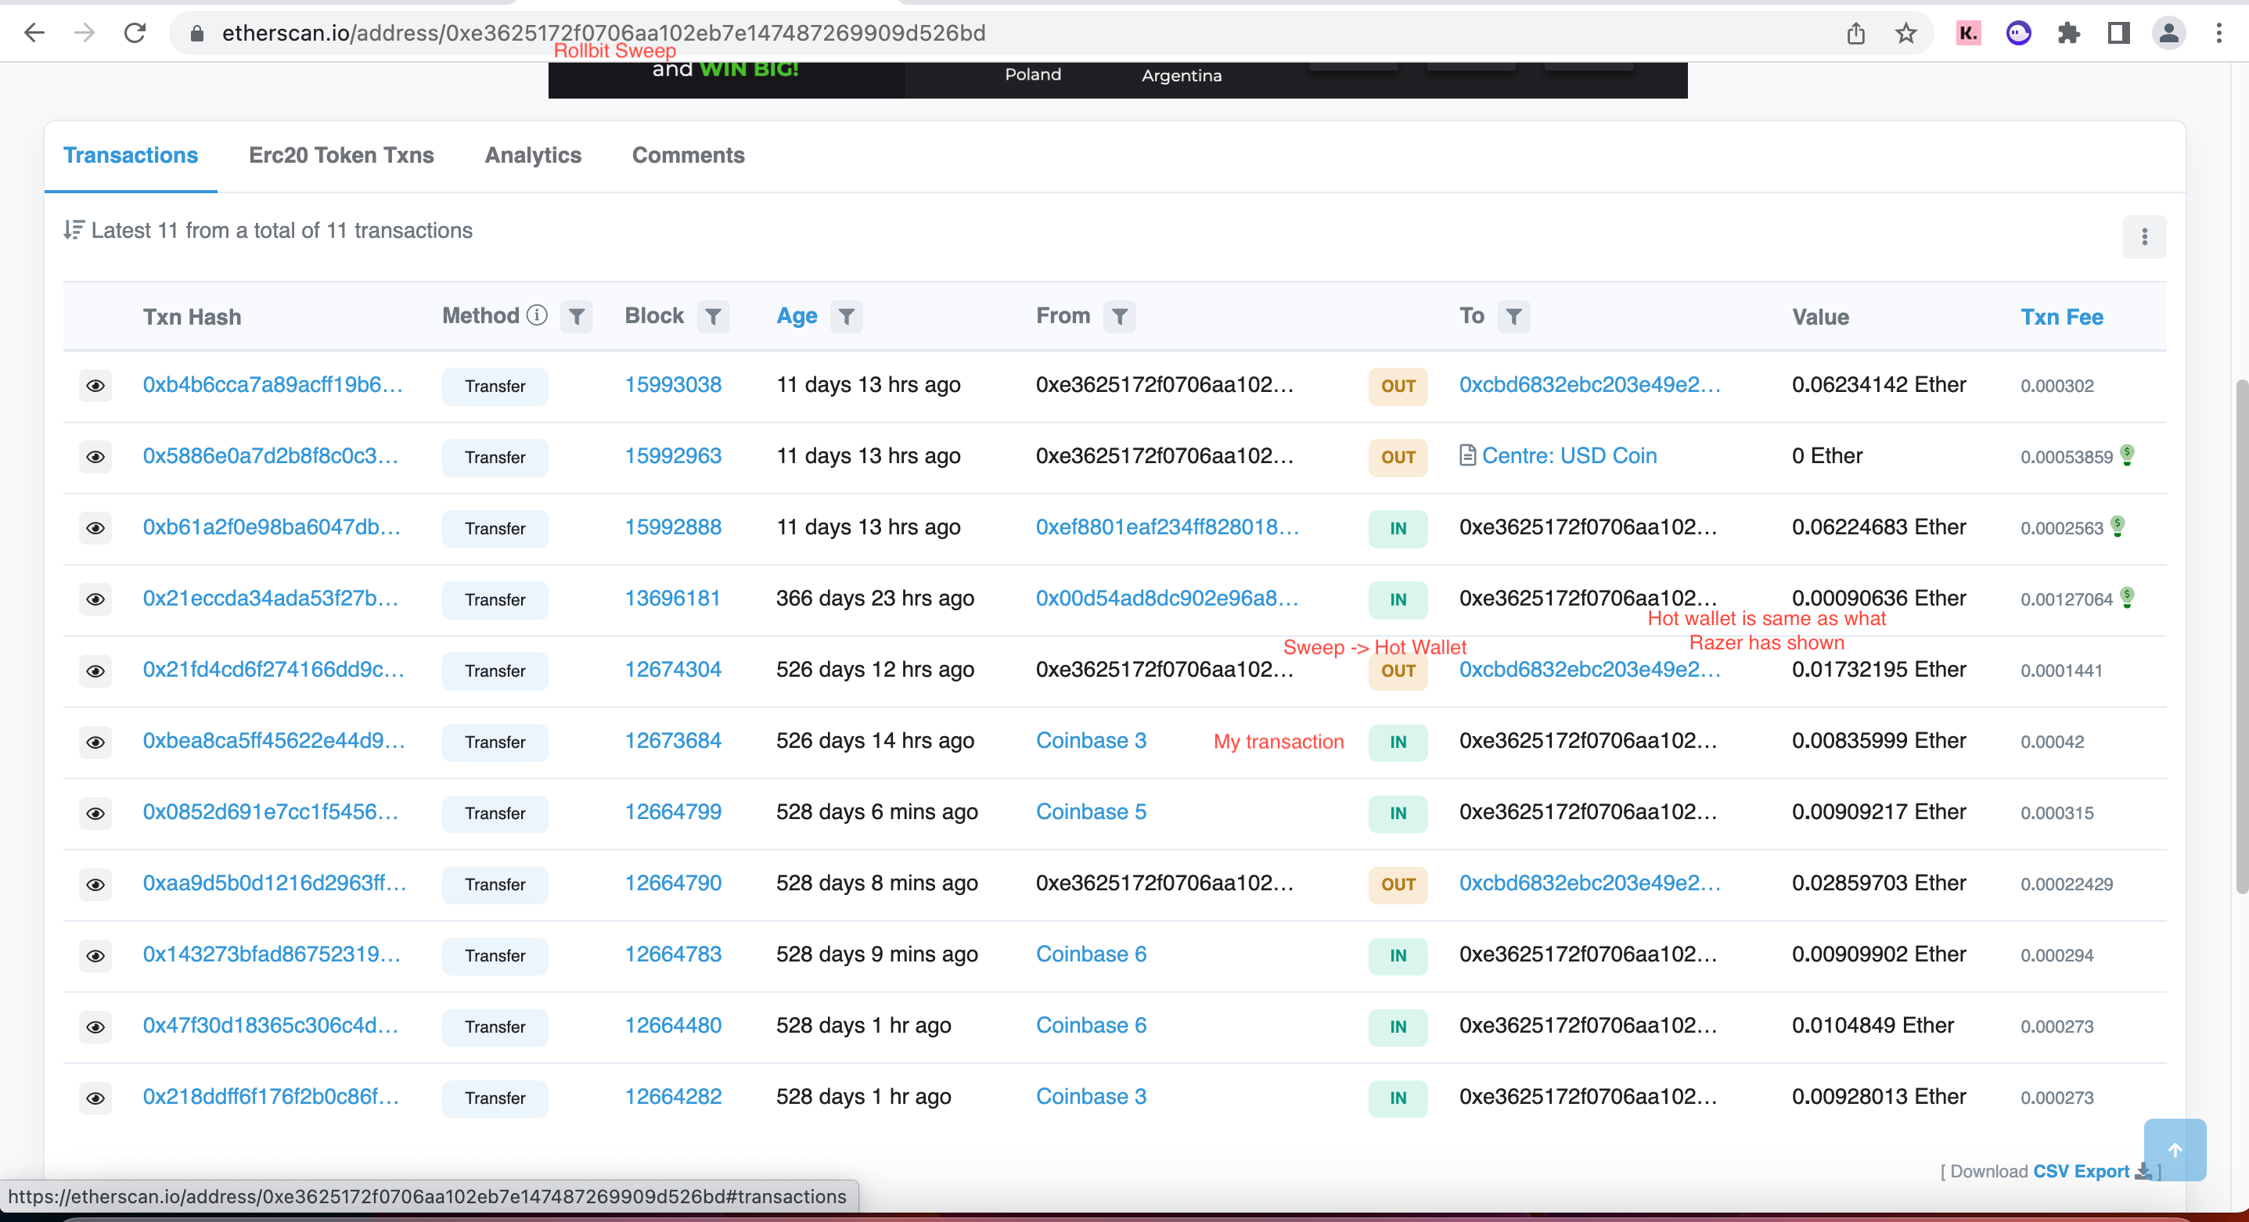Screen dimensions: 2249x1222
Task: Click the browser forward arrow
Action: click(x=85, y=33)
